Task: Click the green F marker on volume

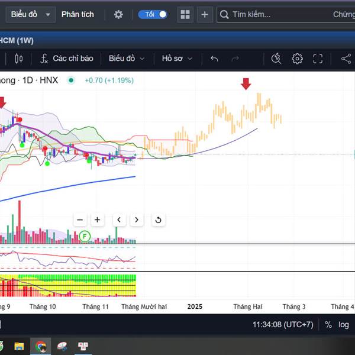Action: click(85, 236)
